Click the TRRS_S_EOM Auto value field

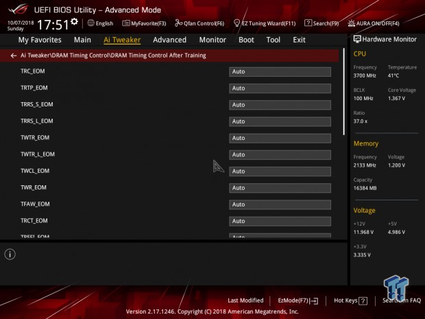pos(280,105)
